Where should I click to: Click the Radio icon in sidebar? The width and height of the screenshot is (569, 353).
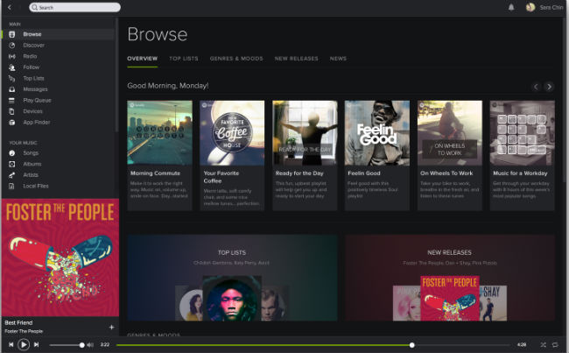(x=12, y=56)
